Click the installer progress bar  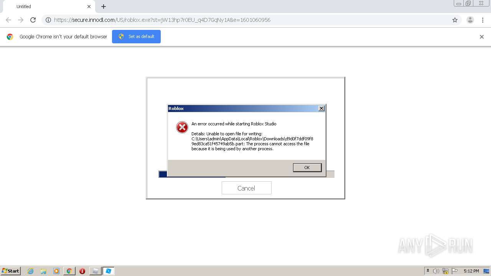[246, 174]
